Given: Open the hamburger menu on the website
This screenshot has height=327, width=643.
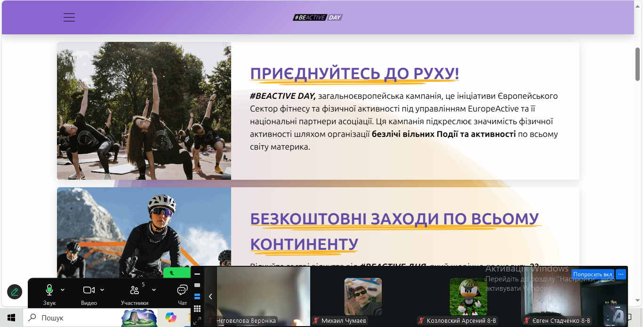Looking at the screenshot, I should tap(69, 17).
